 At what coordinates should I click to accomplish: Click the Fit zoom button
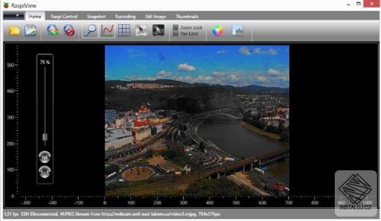tap(45, 157)
